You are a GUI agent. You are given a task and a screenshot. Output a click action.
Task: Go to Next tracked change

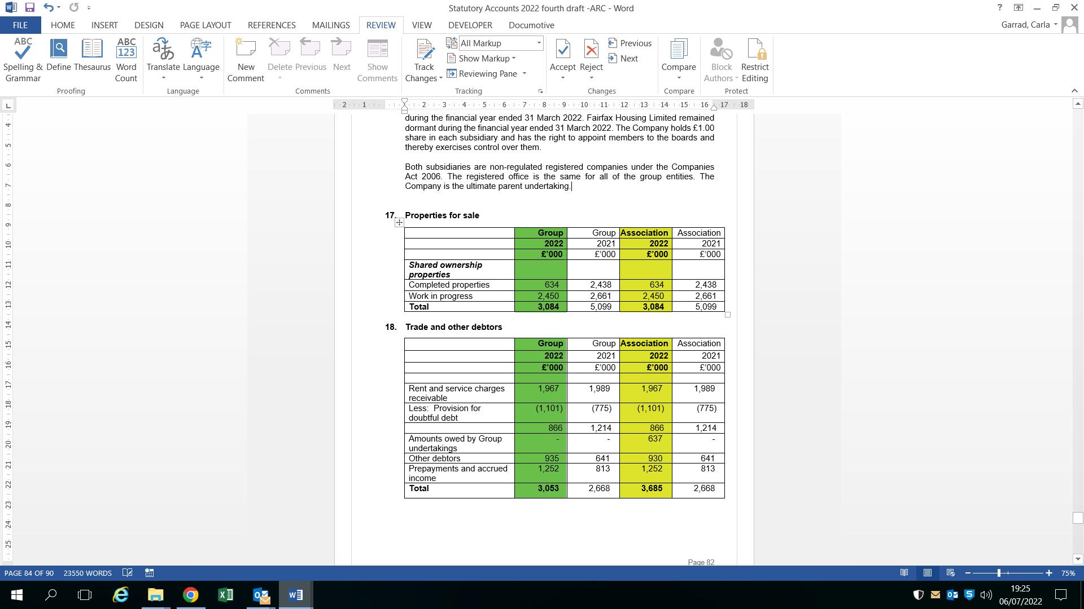point(623,59)
